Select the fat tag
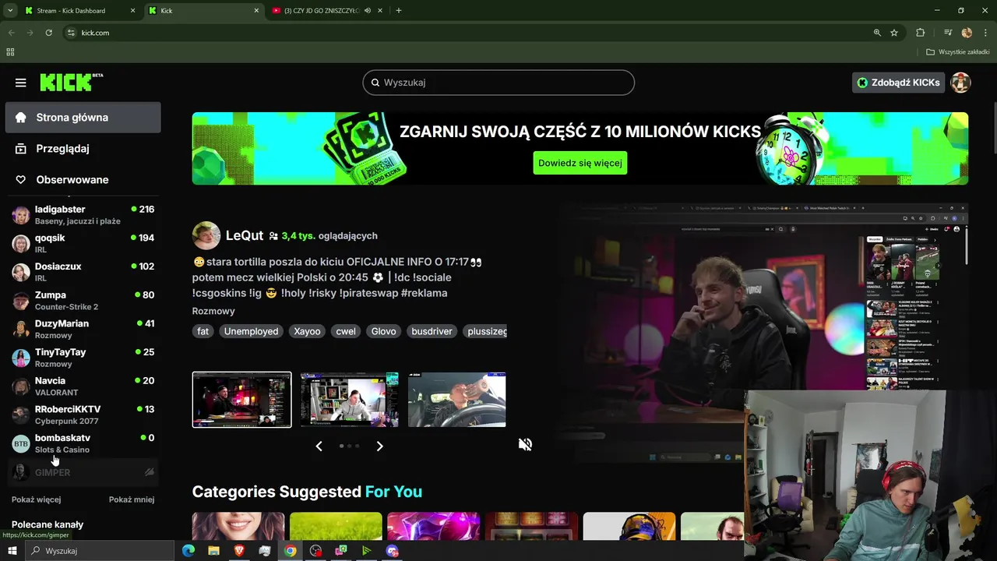Screen dimensions: 997x561 click(x=203, y=331)
